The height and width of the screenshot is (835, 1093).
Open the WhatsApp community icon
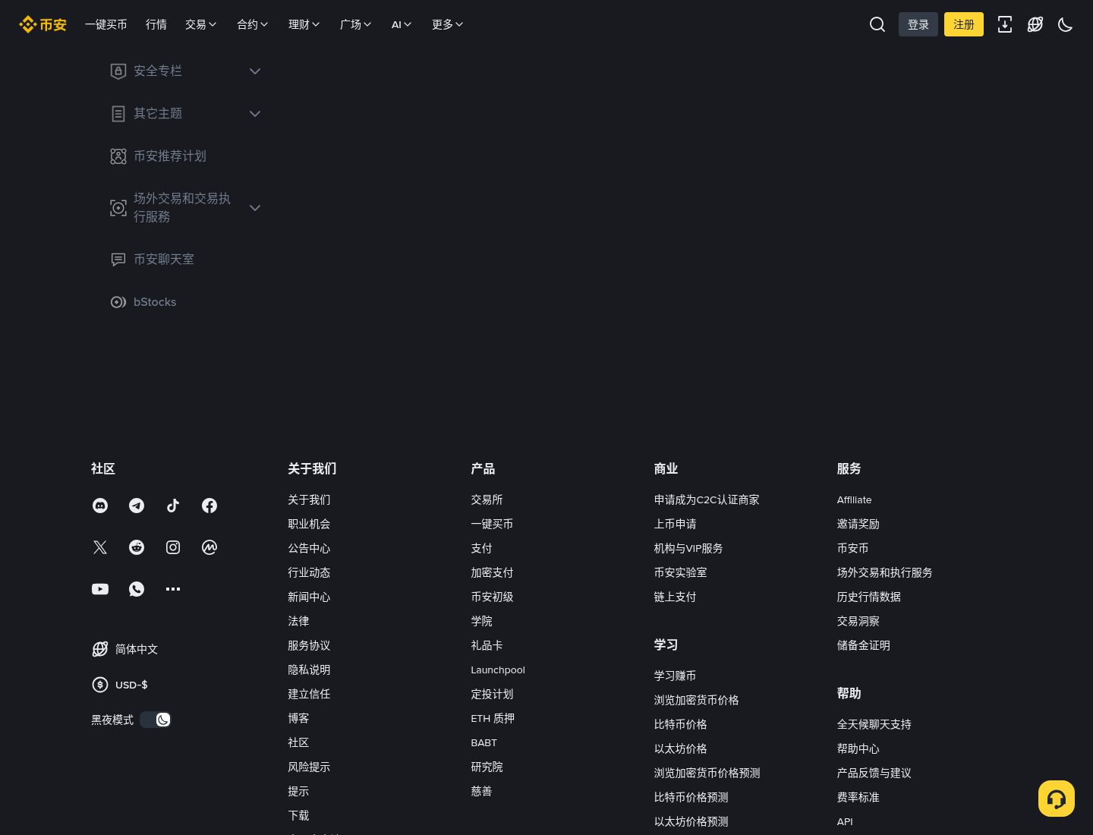point(137,589)
